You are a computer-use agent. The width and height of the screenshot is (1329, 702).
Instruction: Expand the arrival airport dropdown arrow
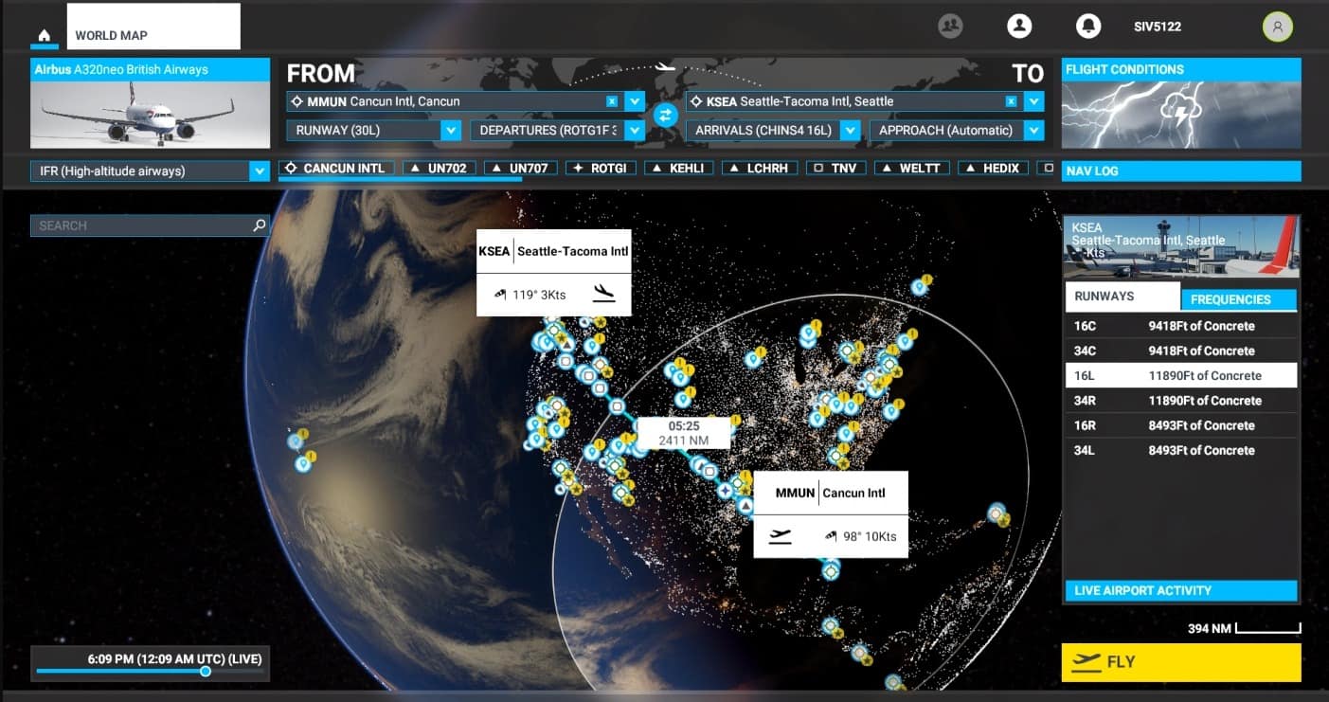pos(1033,101)
